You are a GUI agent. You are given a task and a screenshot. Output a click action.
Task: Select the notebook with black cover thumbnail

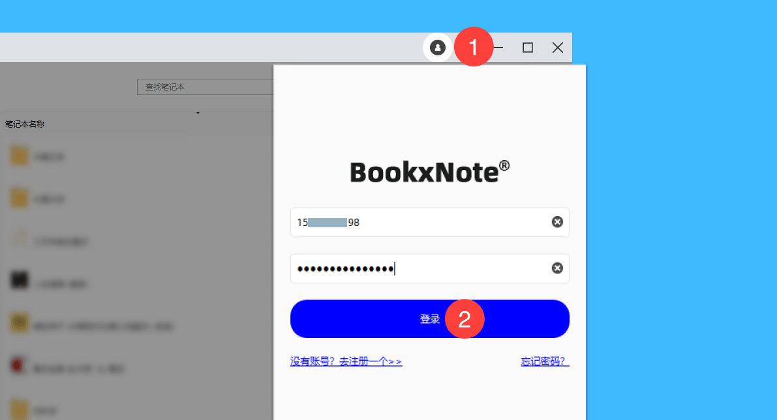pyautogui.click(x=20, y=281)
